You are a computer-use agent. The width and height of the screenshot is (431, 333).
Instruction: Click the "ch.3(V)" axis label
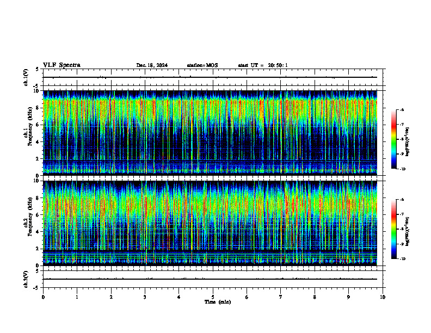(x=26, y=279)
